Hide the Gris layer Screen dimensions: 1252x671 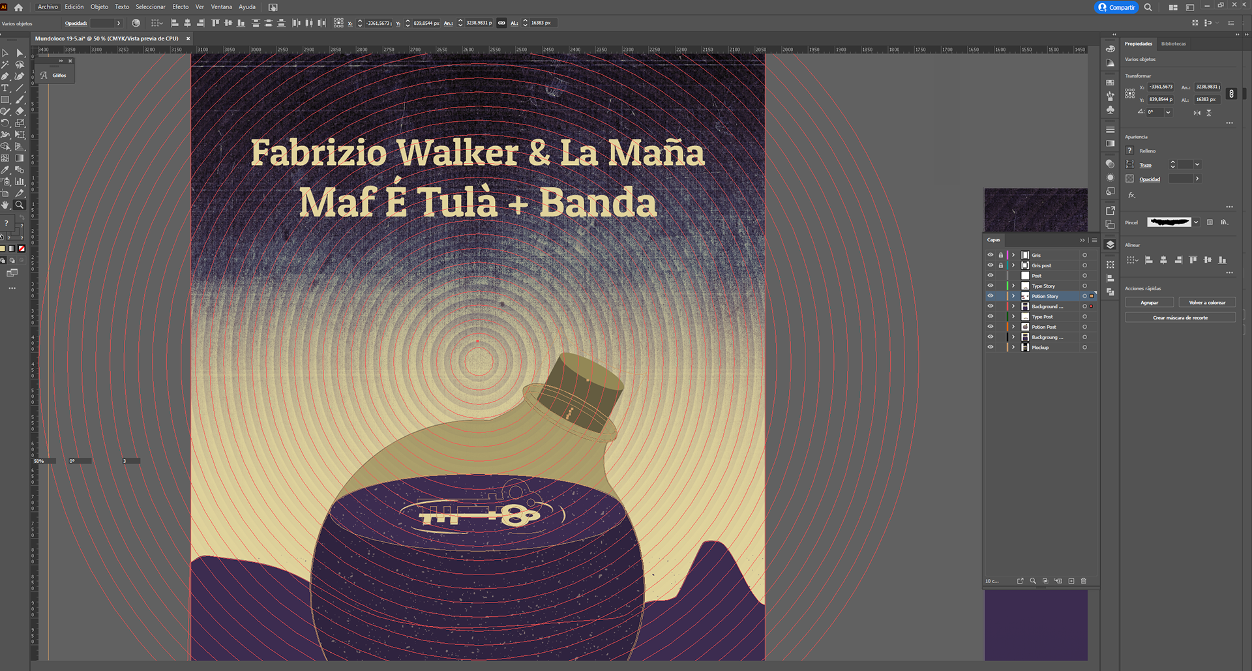pos(990,255)
